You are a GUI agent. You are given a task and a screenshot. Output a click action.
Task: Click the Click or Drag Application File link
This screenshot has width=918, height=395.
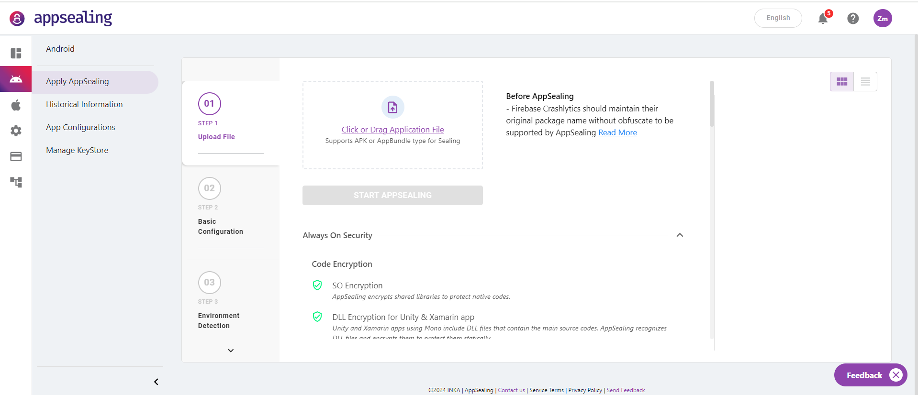(x=392, y=130)
